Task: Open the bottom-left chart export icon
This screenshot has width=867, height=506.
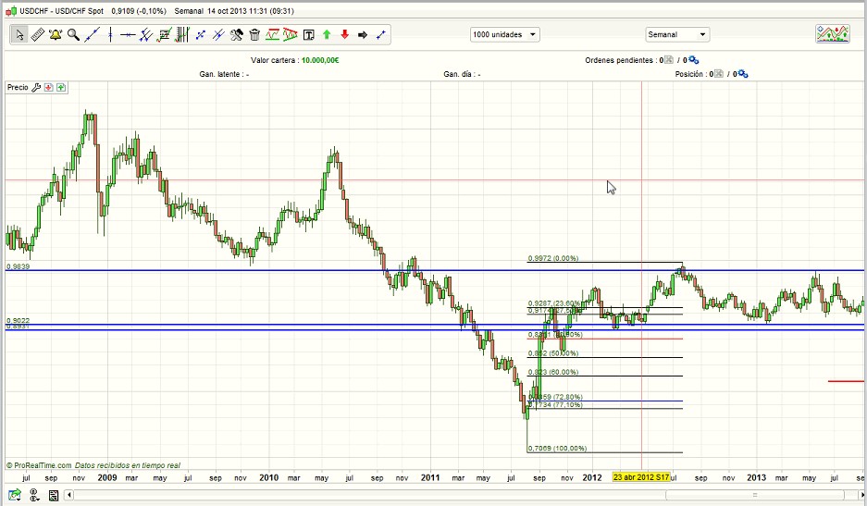Action: (x=15, y=494)
